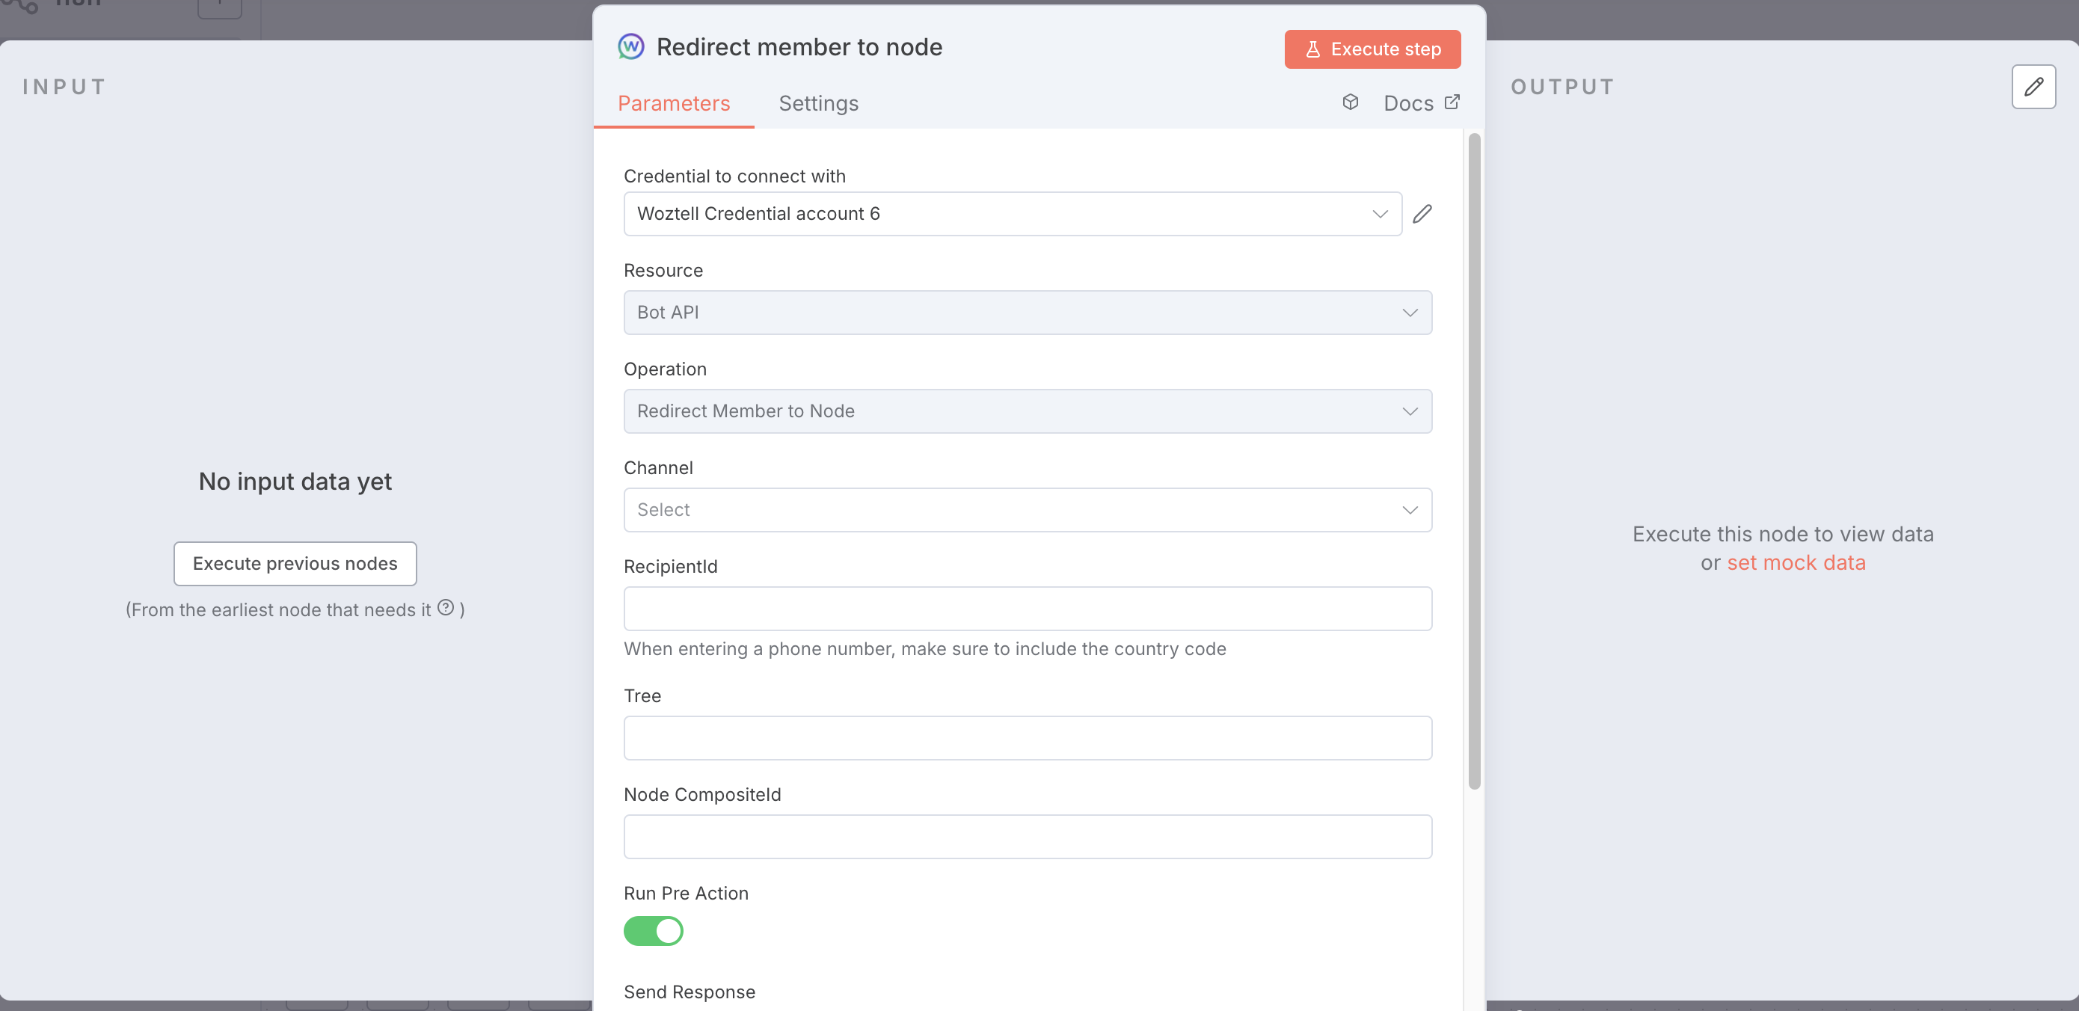Click the edit credential pencil icon
This screenshot has width=2079, height=1011.
pos(1422,214)
